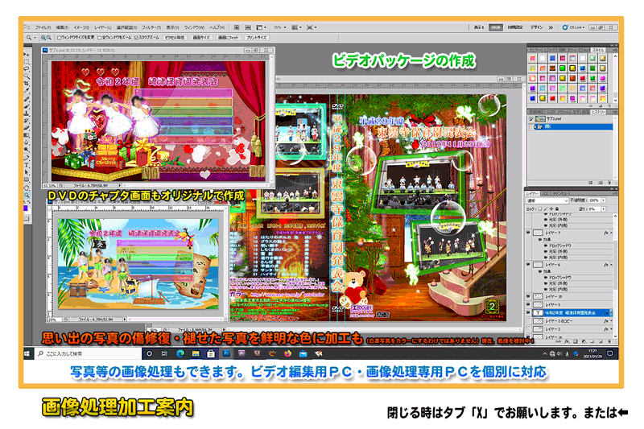644x429 pixels.
Task: Launch Bridge from the application bar
Action: pos(237,27)
